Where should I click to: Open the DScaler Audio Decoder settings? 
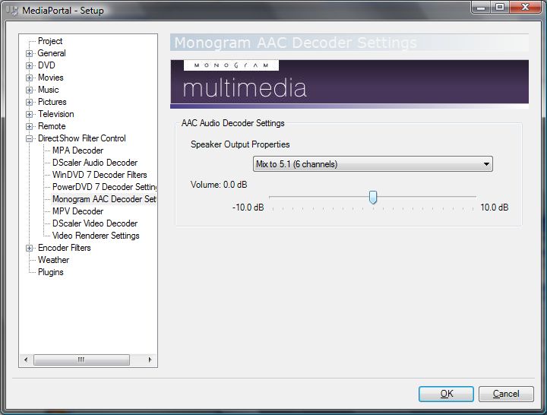tap(95, 163)
